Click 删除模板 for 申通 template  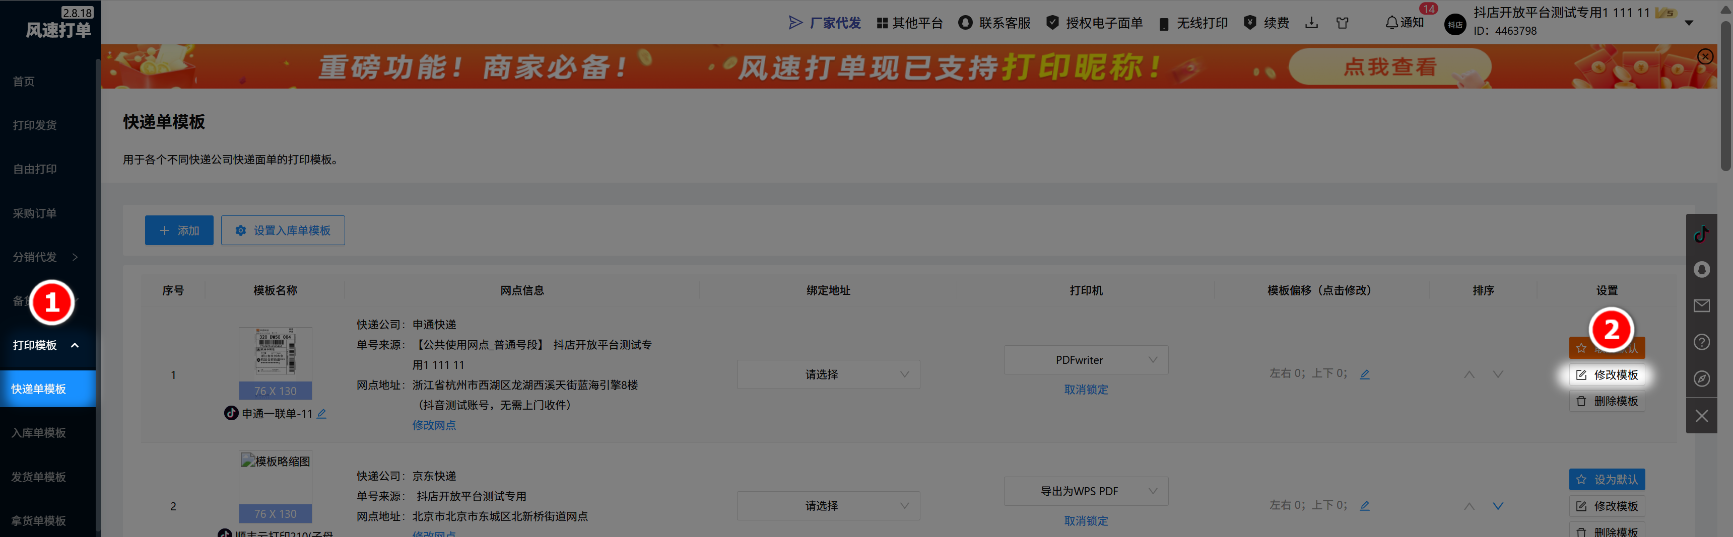click(1607, 401)
